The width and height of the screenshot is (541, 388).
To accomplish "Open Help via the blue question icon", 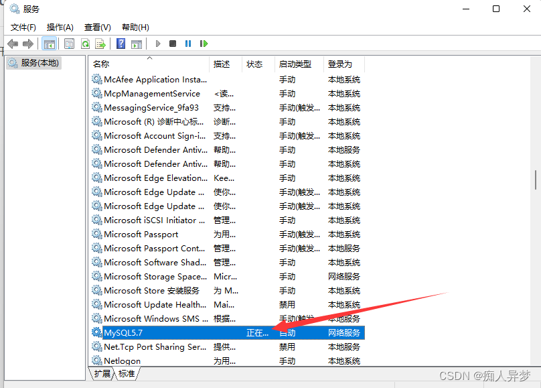I will 121,44.
